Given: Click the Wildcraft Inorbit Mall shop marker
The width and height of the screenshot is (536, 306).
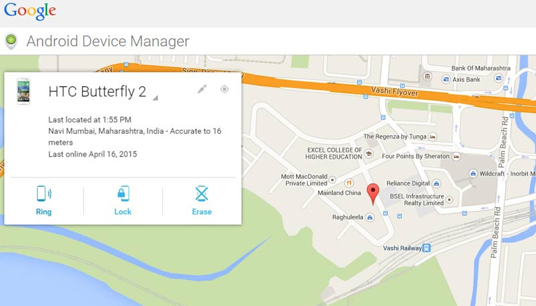Looking at the screenshot, I should (473, 174).
